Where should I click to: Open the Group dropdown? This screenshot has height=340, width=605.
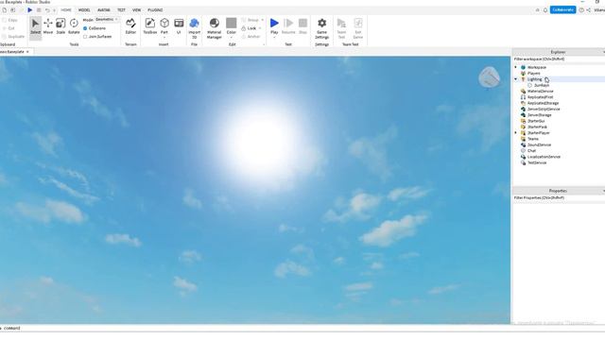[x=263, y=20]
